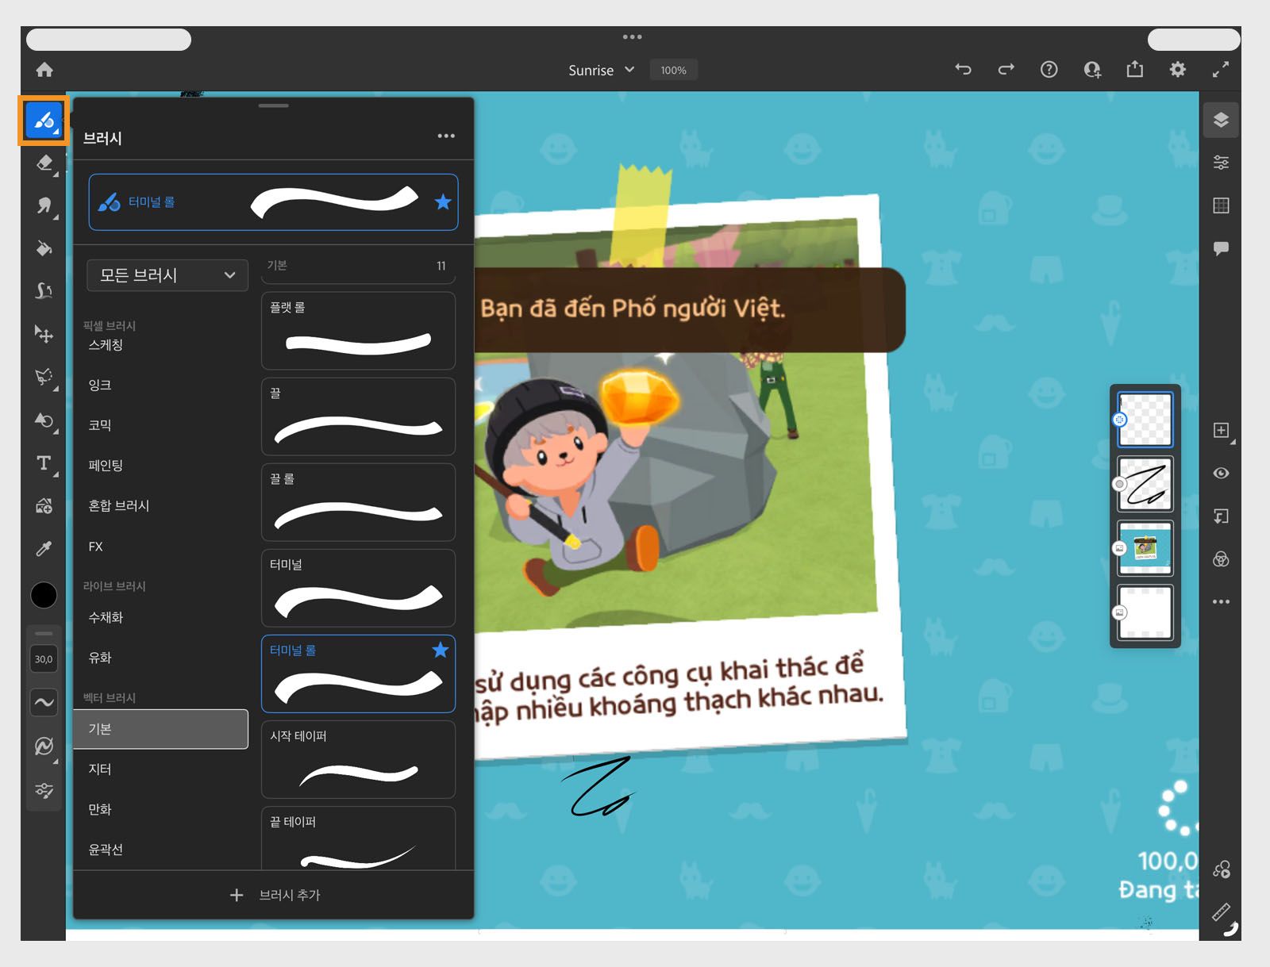This screenshot has height=967, width=1270.
Task: Adjust brush size 30.0 control
Action: [x=44, y=659]
